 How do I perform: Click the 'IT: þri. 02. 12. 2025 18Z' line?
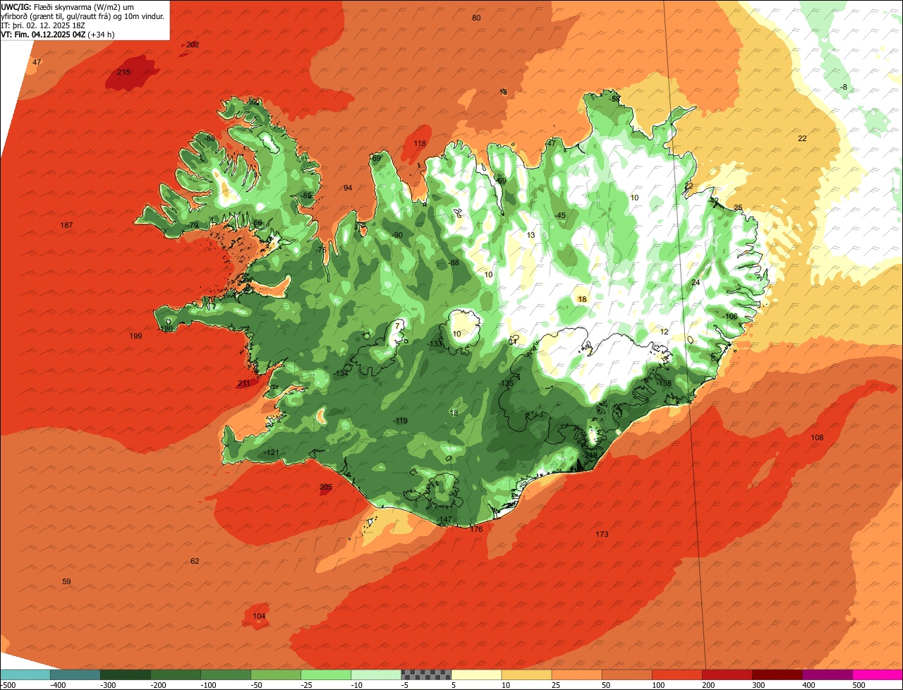pyautogui.click(x=43, y=25)
